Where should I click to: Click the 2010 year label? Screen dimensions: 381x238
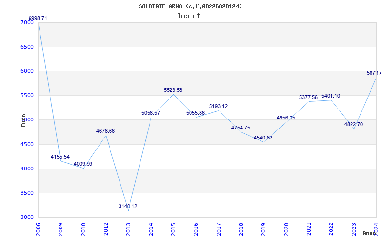click(83, 229)
